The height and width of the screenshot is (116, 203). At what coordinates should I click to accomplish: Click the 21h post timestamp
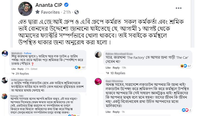click(67, 12)
